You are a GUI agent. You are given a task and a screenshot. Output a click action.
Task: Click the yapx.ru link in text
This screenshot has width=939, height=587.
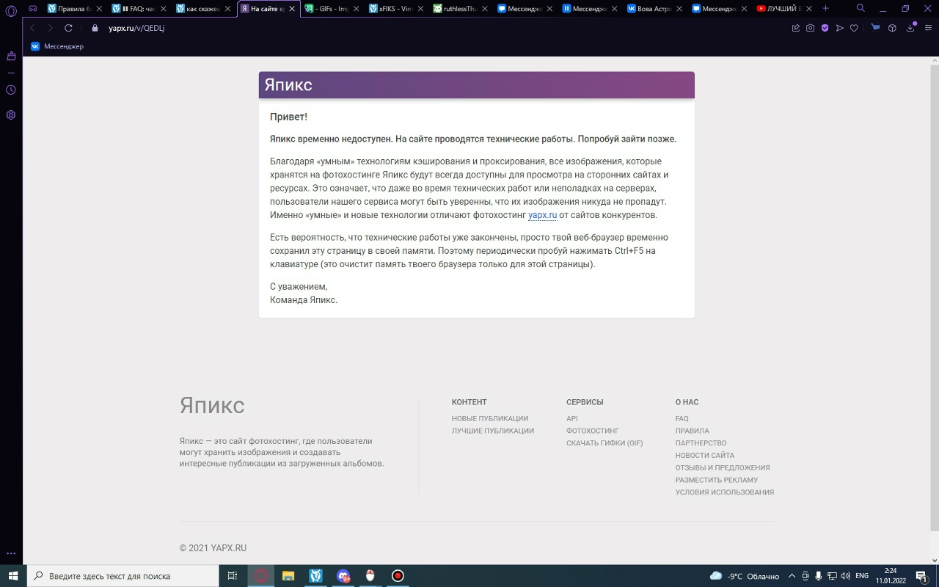pyautogui.click(x=542, y=215)
